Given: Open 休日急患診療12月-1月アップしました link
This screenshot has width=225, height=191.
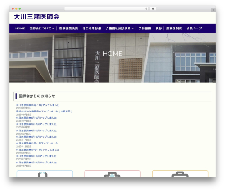Looking at the screenshot, I should (37, 144).
